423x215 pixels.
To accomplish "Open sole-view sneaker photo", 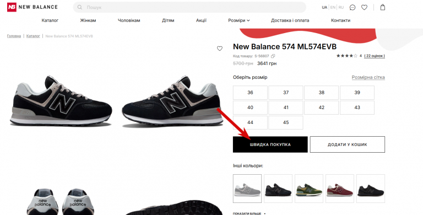I will click(174, 207).
